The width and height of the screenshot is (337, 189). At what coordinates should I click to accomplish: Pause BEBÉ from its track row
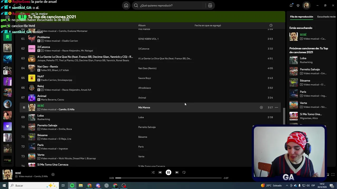pos(24,107)
